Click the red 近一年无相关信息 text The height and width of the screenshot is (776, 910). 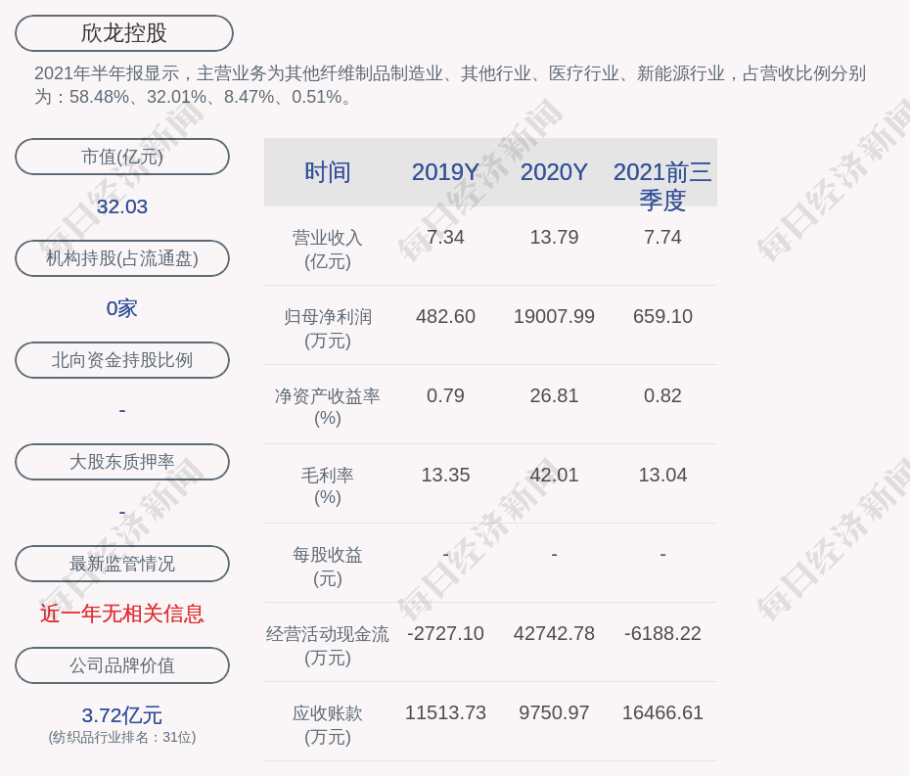[x=122, y=614]
